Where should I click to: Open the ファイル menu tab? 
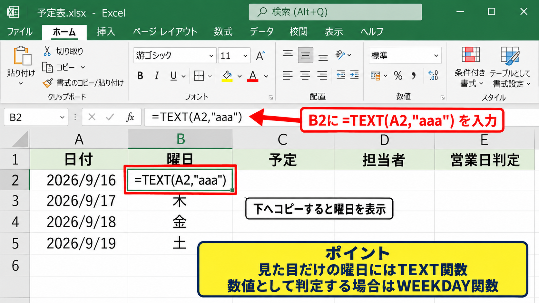20,32
